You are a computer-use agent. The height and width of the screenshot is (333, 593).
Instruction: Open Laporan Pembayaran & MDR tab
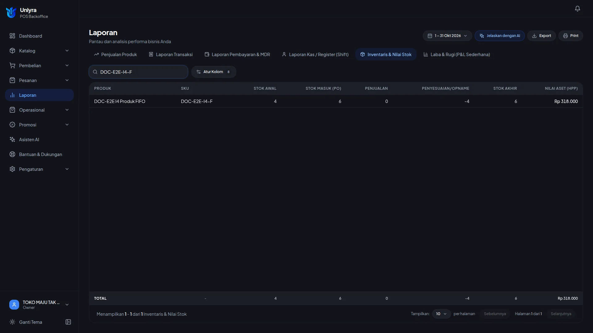[237, 55]
